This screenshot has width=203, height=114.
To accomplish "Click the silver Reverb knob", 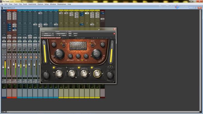I will [x=59, y=74].
